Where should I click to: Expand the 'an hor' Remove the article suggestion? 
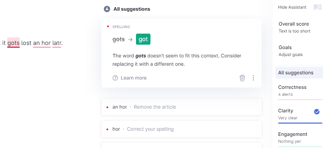(182, 107)
